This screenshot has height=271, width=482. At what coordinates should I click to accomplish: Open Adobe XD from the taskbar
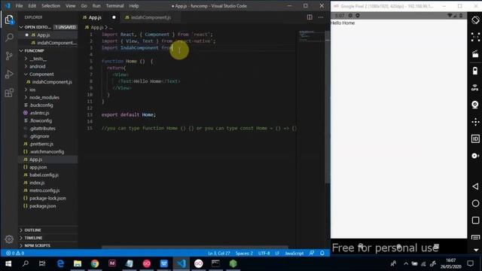[112, 263]
